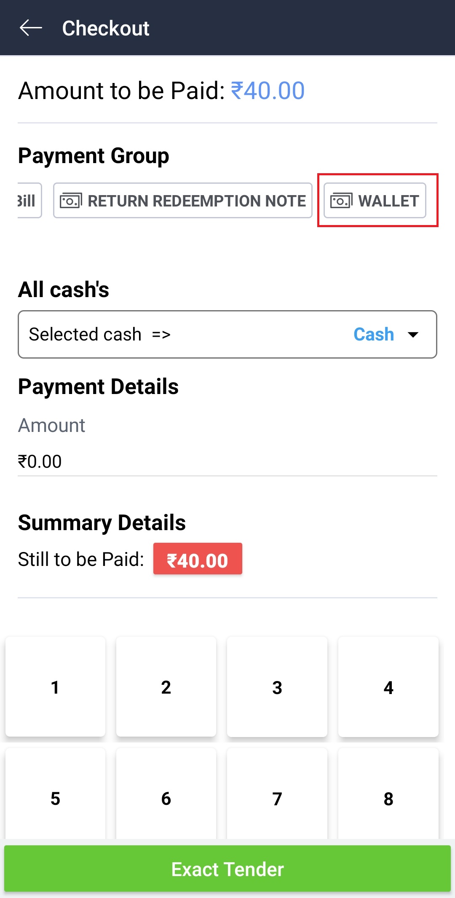Tap the cash icon on Return Redemption Note
Viewport: 455px width, 898px height.
[x=71, y=201]
